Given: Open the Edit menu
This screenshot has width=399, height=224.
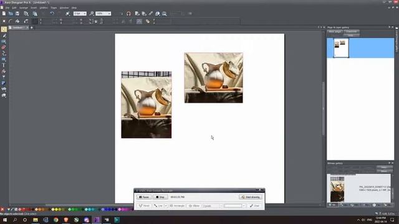Looking at the screenshot, I should (14, 8).
